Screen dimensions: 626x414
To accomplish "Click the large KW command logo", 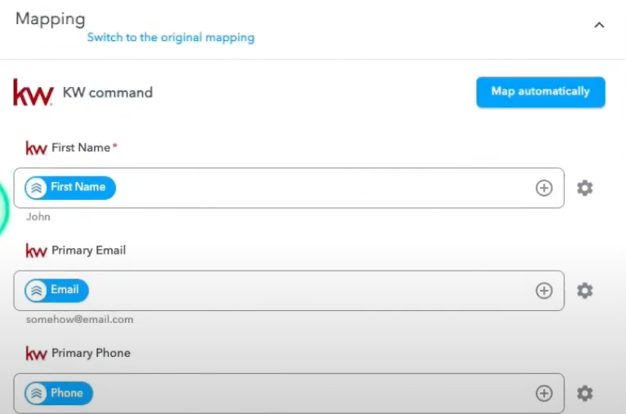I will (x=33, y=93).
